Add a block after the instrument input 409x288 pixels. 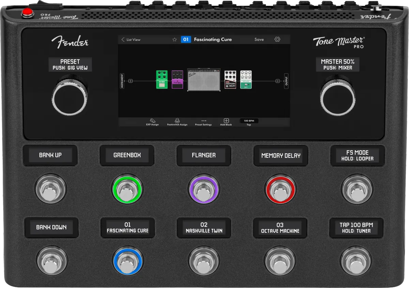point(131,81)
